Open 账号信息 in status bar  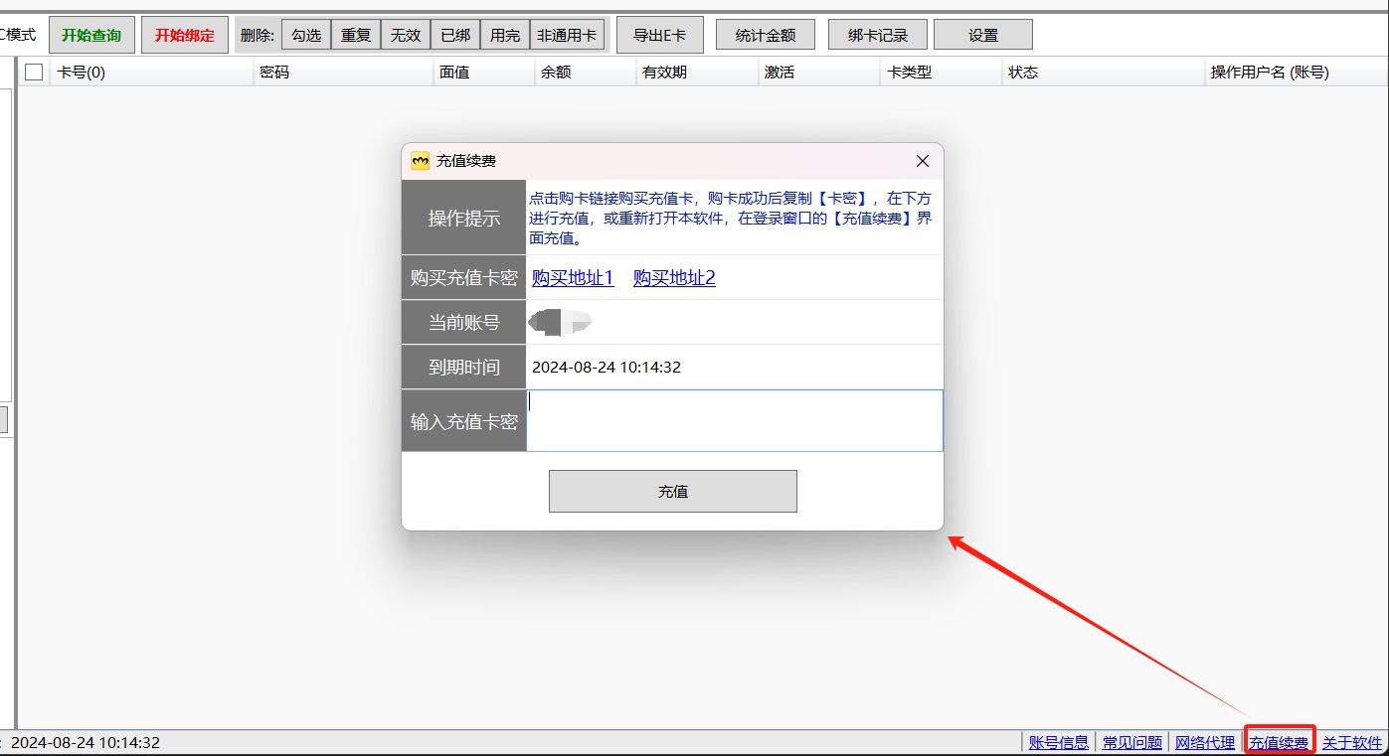[x=1057, y=742]
